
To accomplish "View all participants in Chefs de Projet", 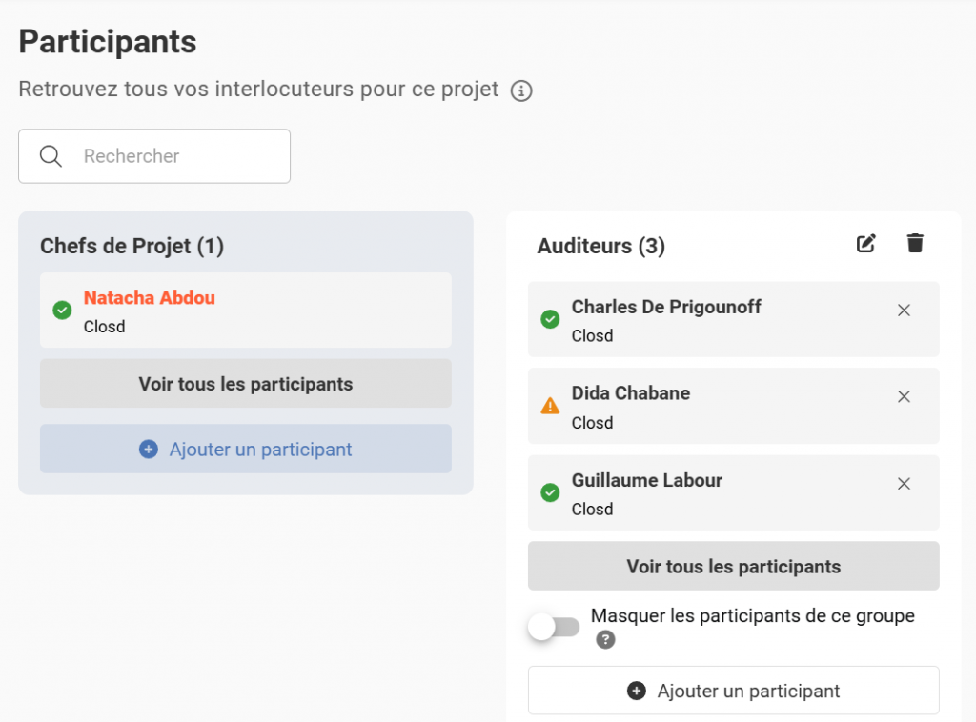I will (x=245, y=385).
